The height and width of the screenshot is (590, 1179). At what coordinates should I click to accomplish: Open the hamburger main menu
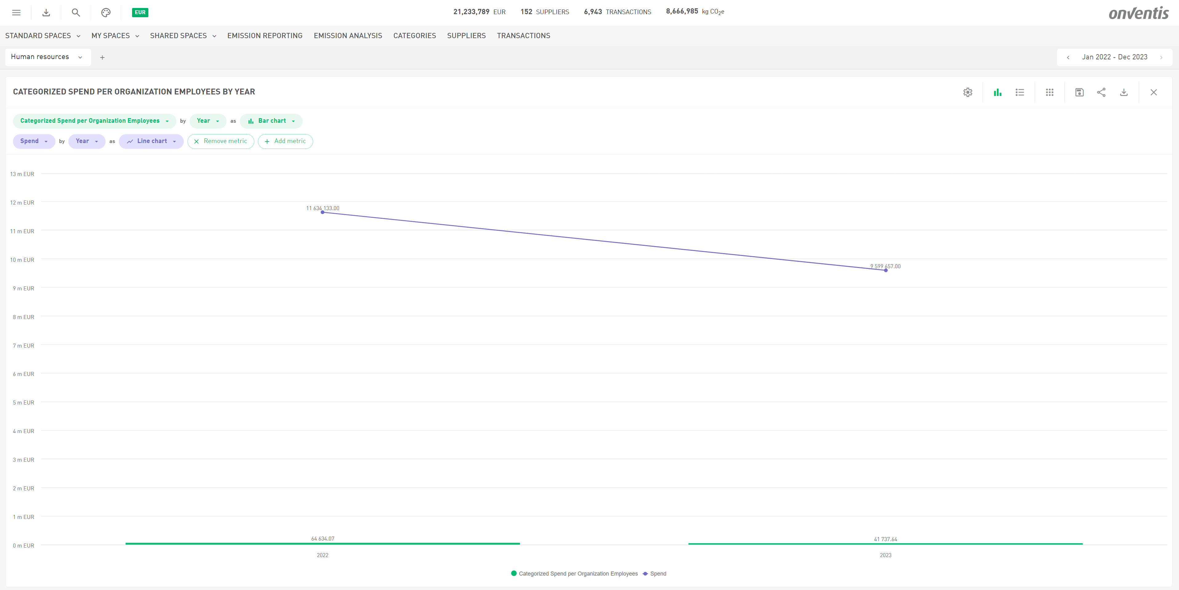17,12
